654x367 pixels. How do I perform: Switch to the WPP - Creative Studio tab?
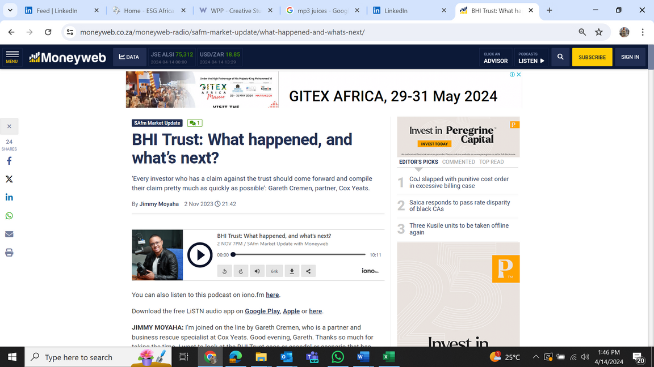pos(236,11)
